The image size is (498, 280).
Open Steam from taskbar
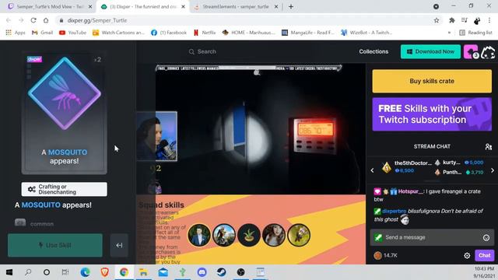(221, 272)
